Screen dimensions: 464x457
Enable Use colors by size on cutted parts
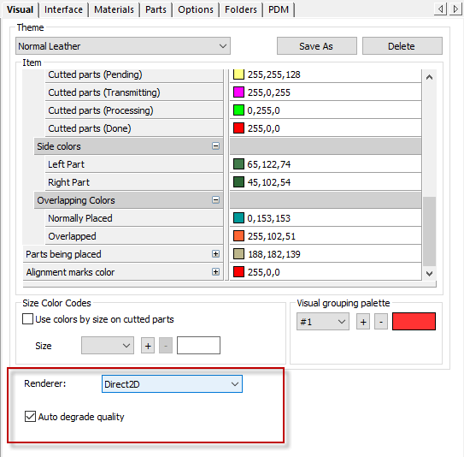28,319
